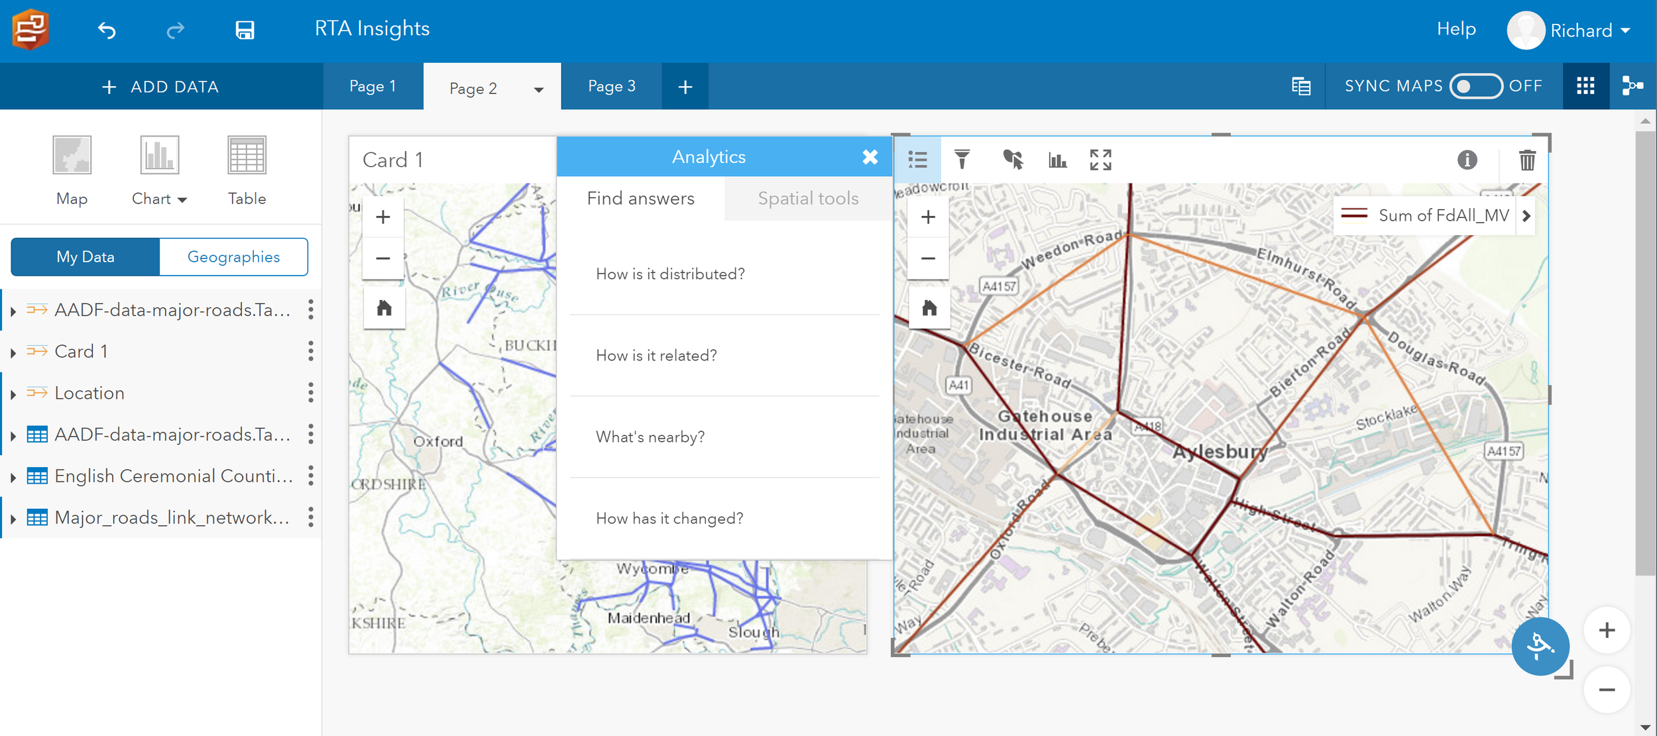Viewport: 1657px width, 736px height.
Task: Open visualization type chart icon
Action: 1057,160
